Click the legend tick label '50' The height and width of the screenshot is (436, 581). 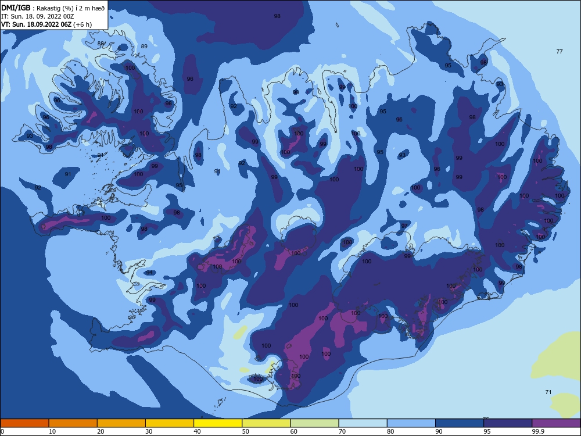tap(245, 431)
